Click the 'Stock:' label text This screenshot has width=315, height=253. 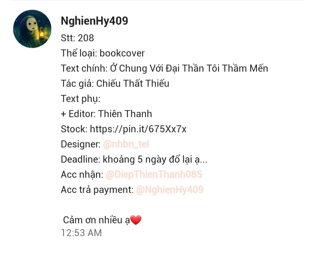click(74, 129)
